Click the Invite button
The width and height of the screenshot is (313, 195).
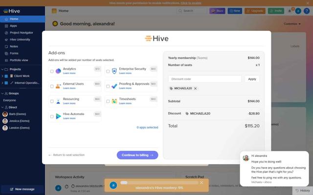click(276, 11)
